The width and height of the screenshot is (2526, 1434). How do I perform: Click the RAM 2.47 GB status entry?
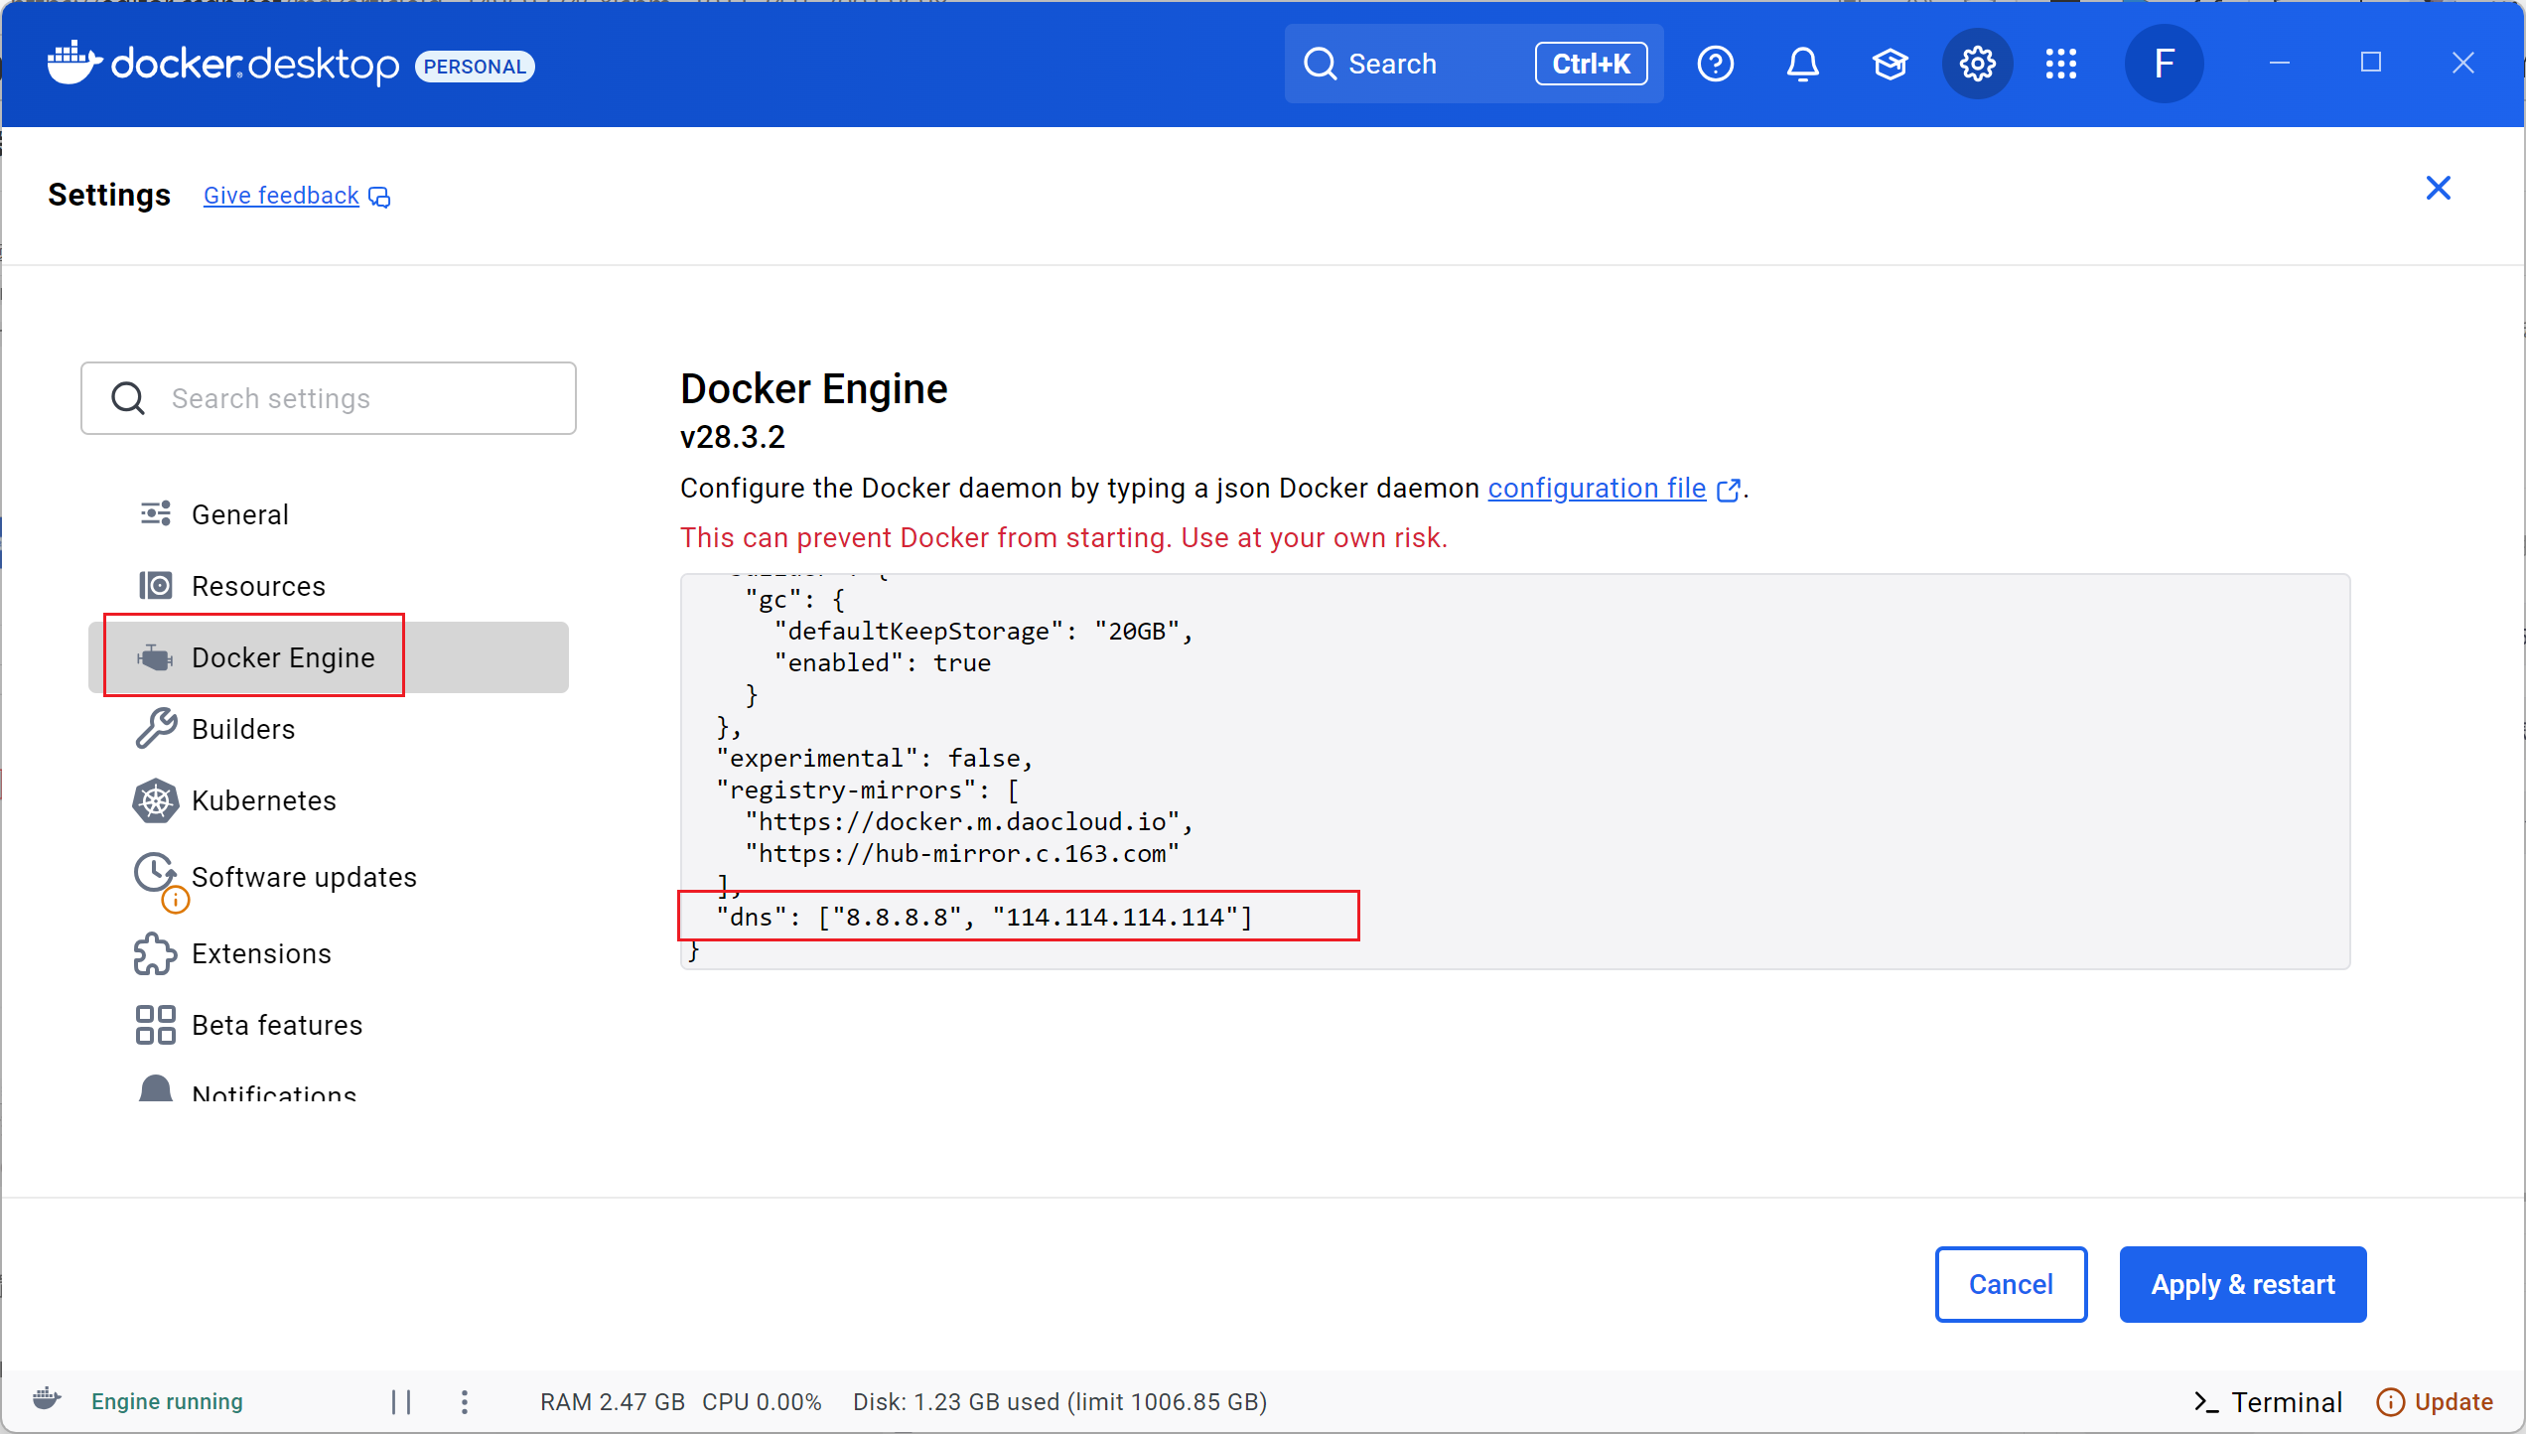pos(613,1402)
